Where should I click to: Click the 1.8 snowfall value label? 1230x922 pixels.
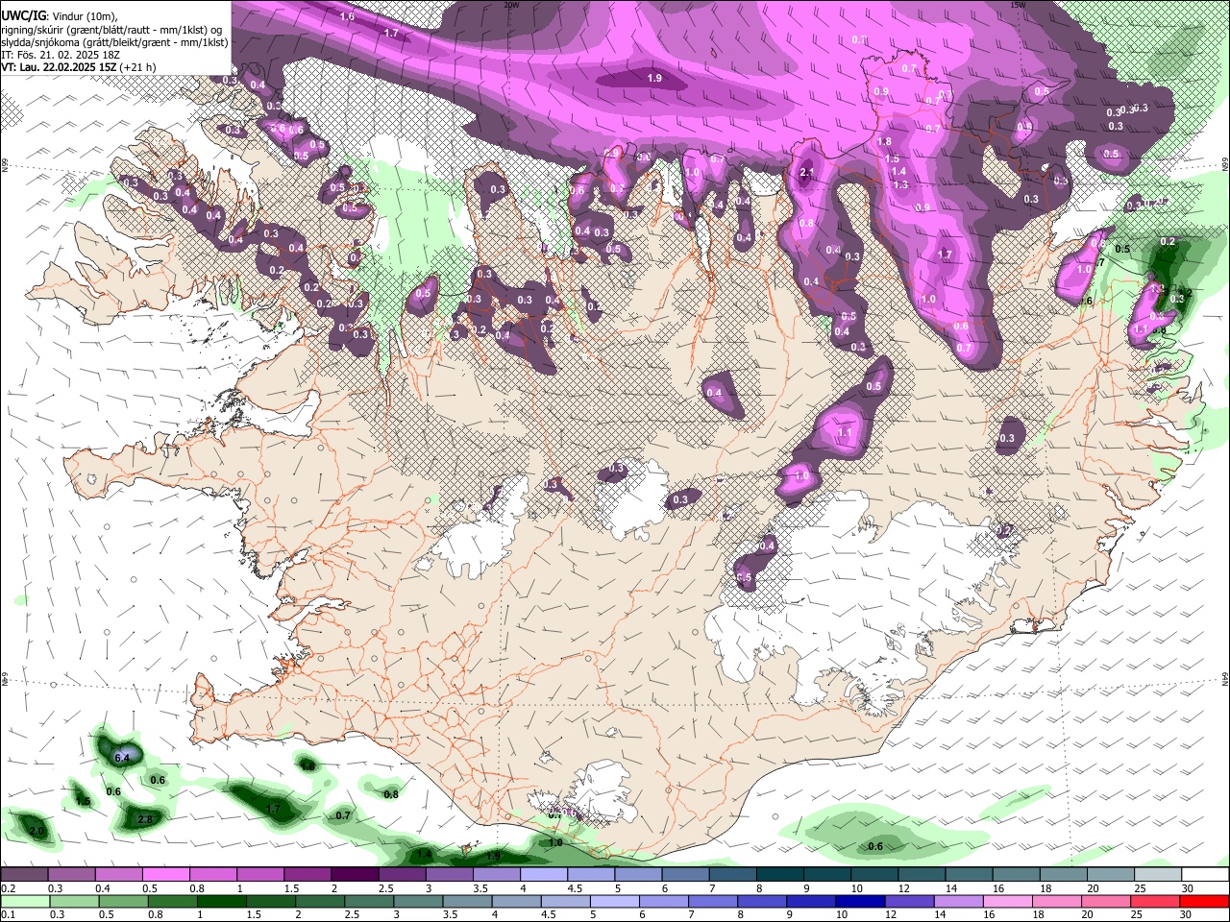(885, 142)
